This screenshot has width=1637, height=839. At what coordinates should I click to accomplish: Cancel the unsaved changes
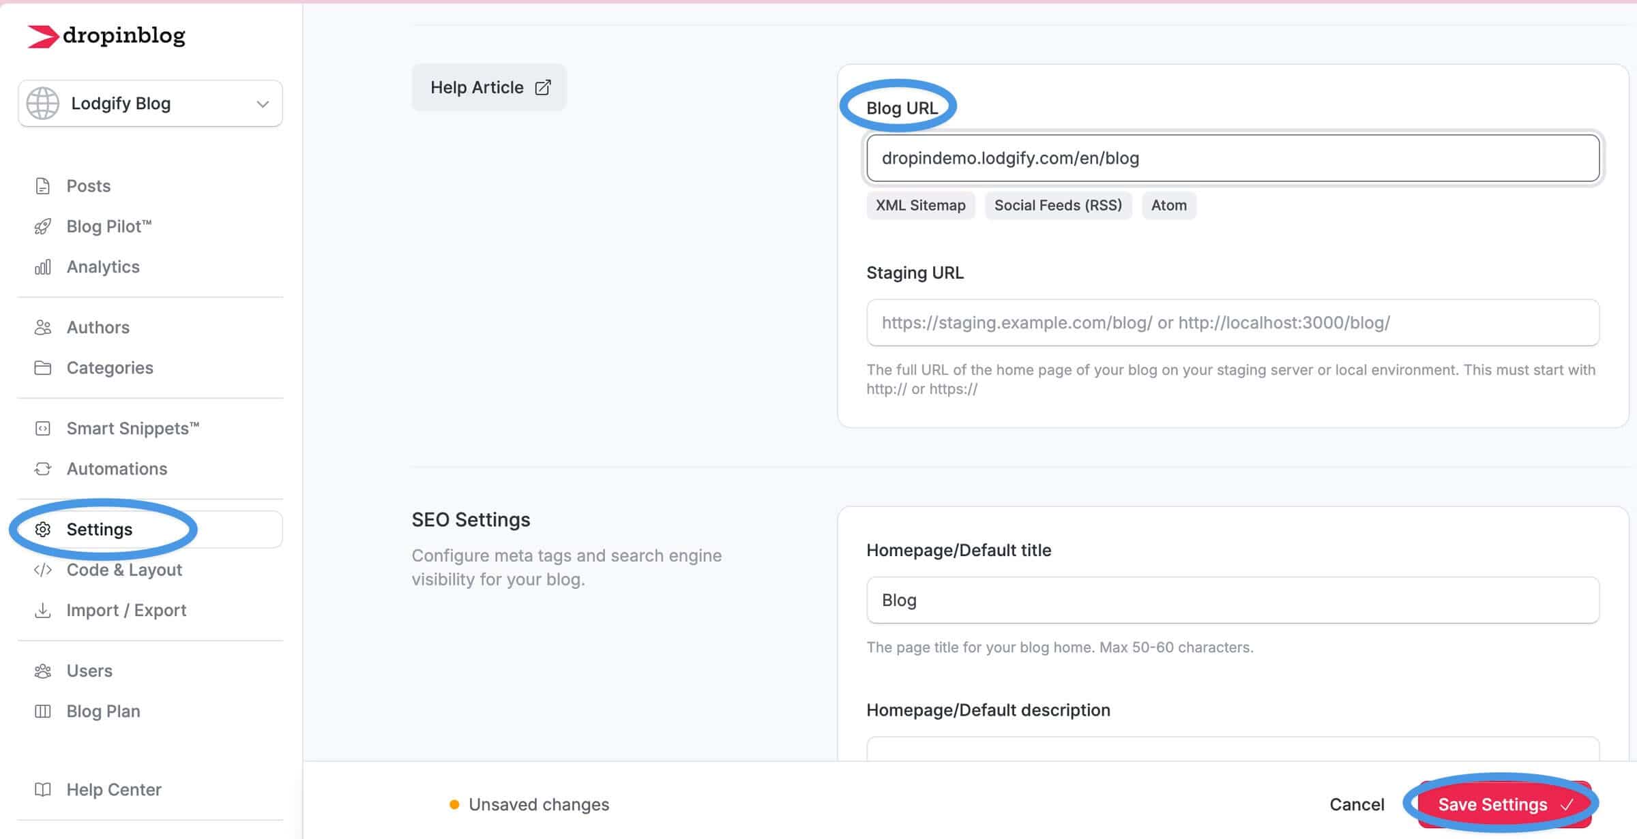[1357, 804]
